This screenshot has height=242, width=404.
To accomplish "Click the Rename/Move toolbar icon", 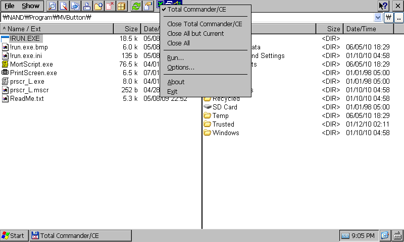I will [87, 6].
